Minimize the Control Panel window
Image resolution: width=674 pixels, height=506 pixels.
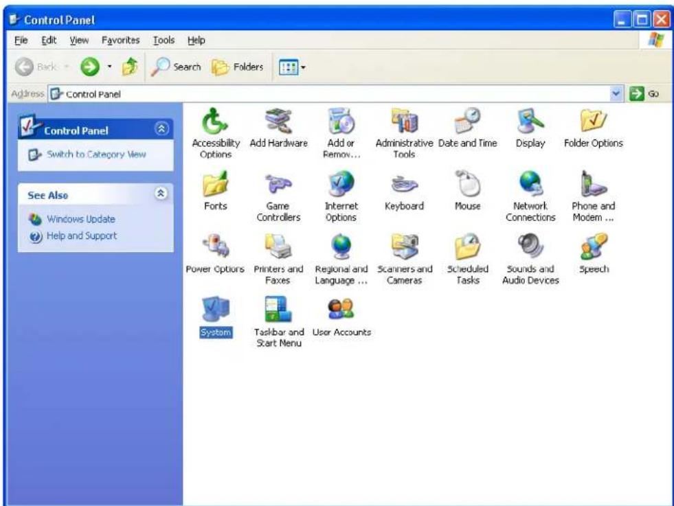coord(622,19)
